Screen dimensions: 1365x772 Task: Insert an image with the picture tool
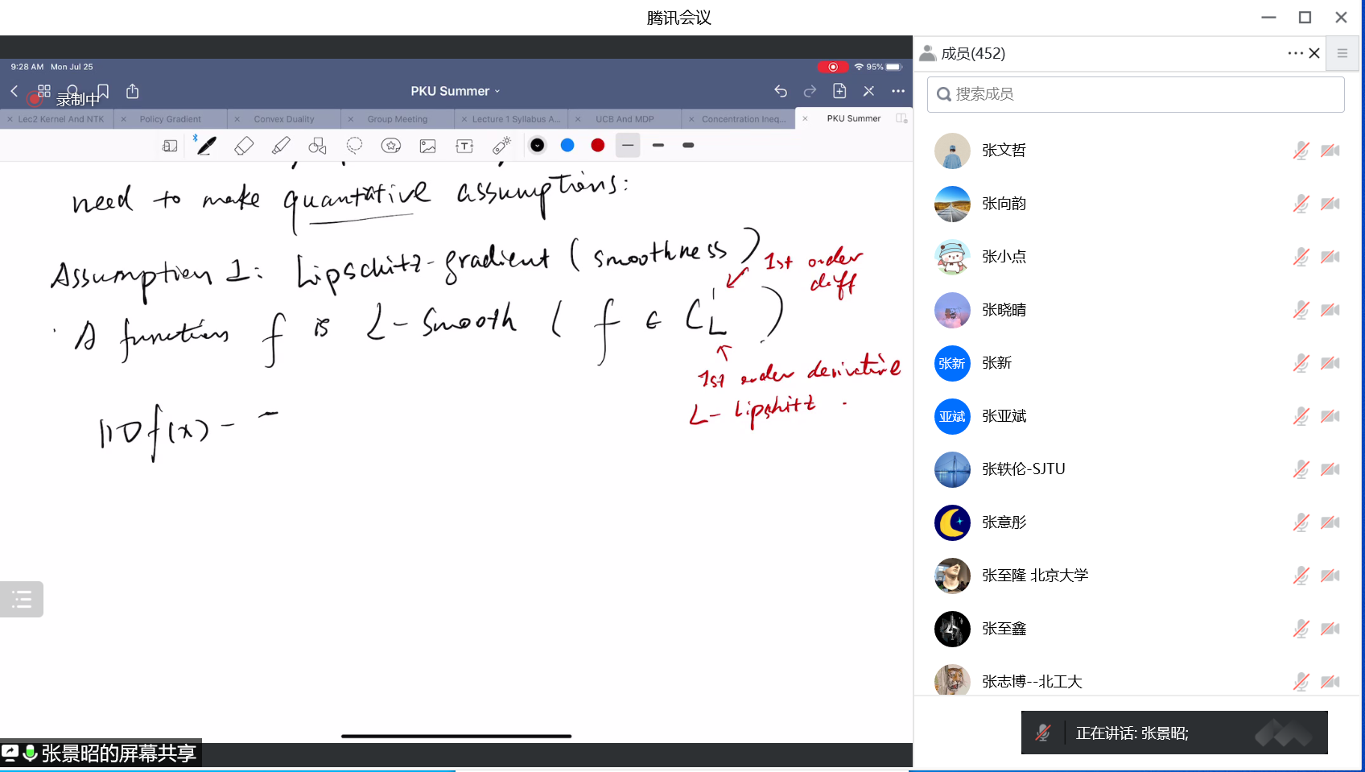[427, 146]
